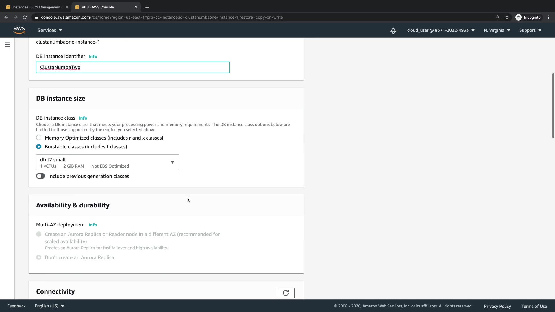Open the left hamburger navigation menu
This screenshot has height=312, width=555.
pyautogui.click(x=7, y=45)
